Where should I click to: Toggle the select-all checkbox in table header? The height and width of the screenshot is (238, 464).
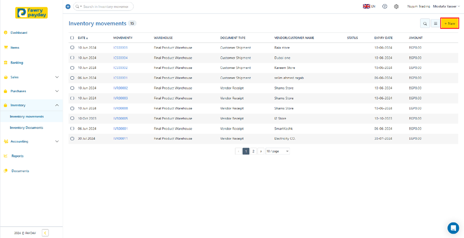pyautogui.click(x=72, y=38)
